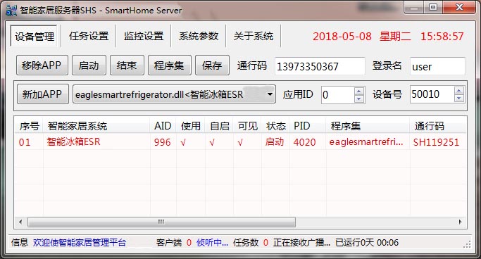Switch to the 任务设置 tab

(x=89, y=36)
